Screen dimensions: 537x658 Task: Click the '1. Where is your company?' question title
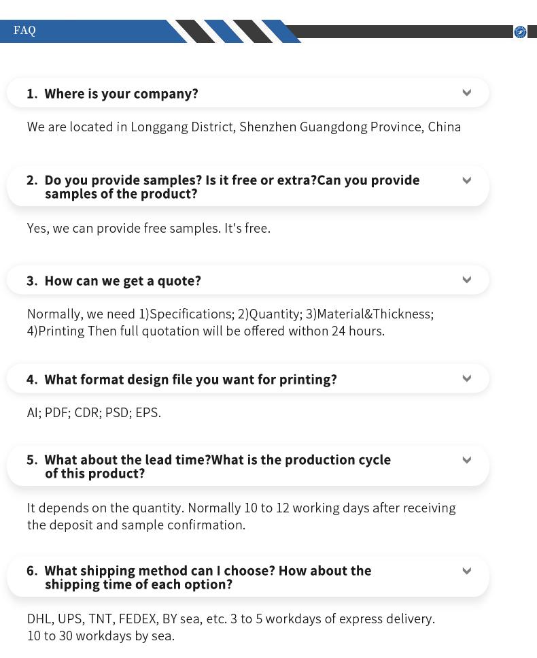(113, 94)
